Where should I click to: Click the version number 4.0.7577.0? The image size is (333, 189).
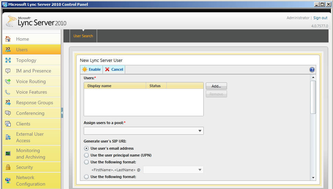320,26
